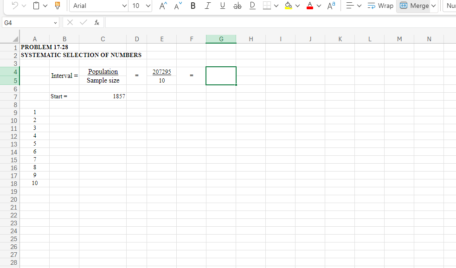Select column N header
The height and width of the screenshot is (268, 456).
tap(429, 39)
